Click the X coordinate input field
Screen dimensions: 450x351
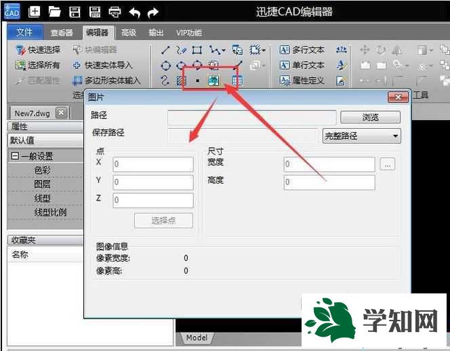pos(153,164)
